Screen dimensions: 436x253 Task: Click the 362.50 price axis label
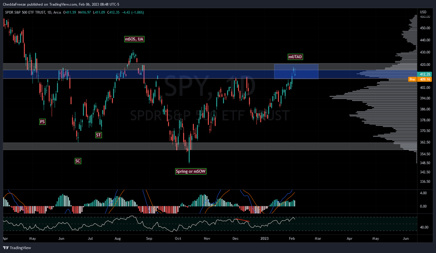tap(425, 142)
